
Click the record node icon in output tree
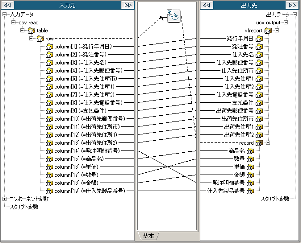(x=259, y=143)
